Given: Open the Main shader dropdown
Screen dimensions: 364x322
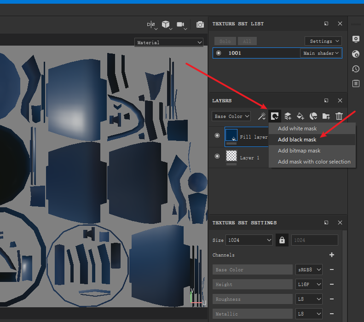Looking at the screenshot, I should click(321, 53).
